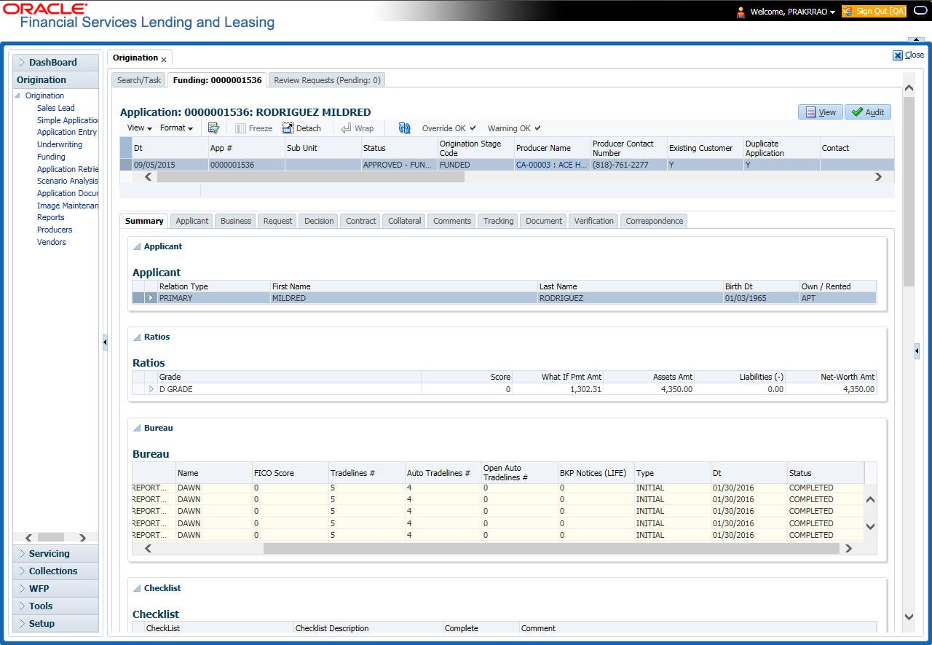Image resolution: width=932 pixels, height=645 pixels.
Task: Click the View button with document icon
Action: (820, 112)
